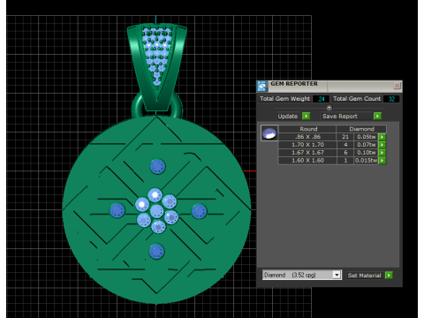This screenshot has width=424, height=318.
Task: Click the green arrow for 1.67 X 1.67 row
Action: click(382, 153)
